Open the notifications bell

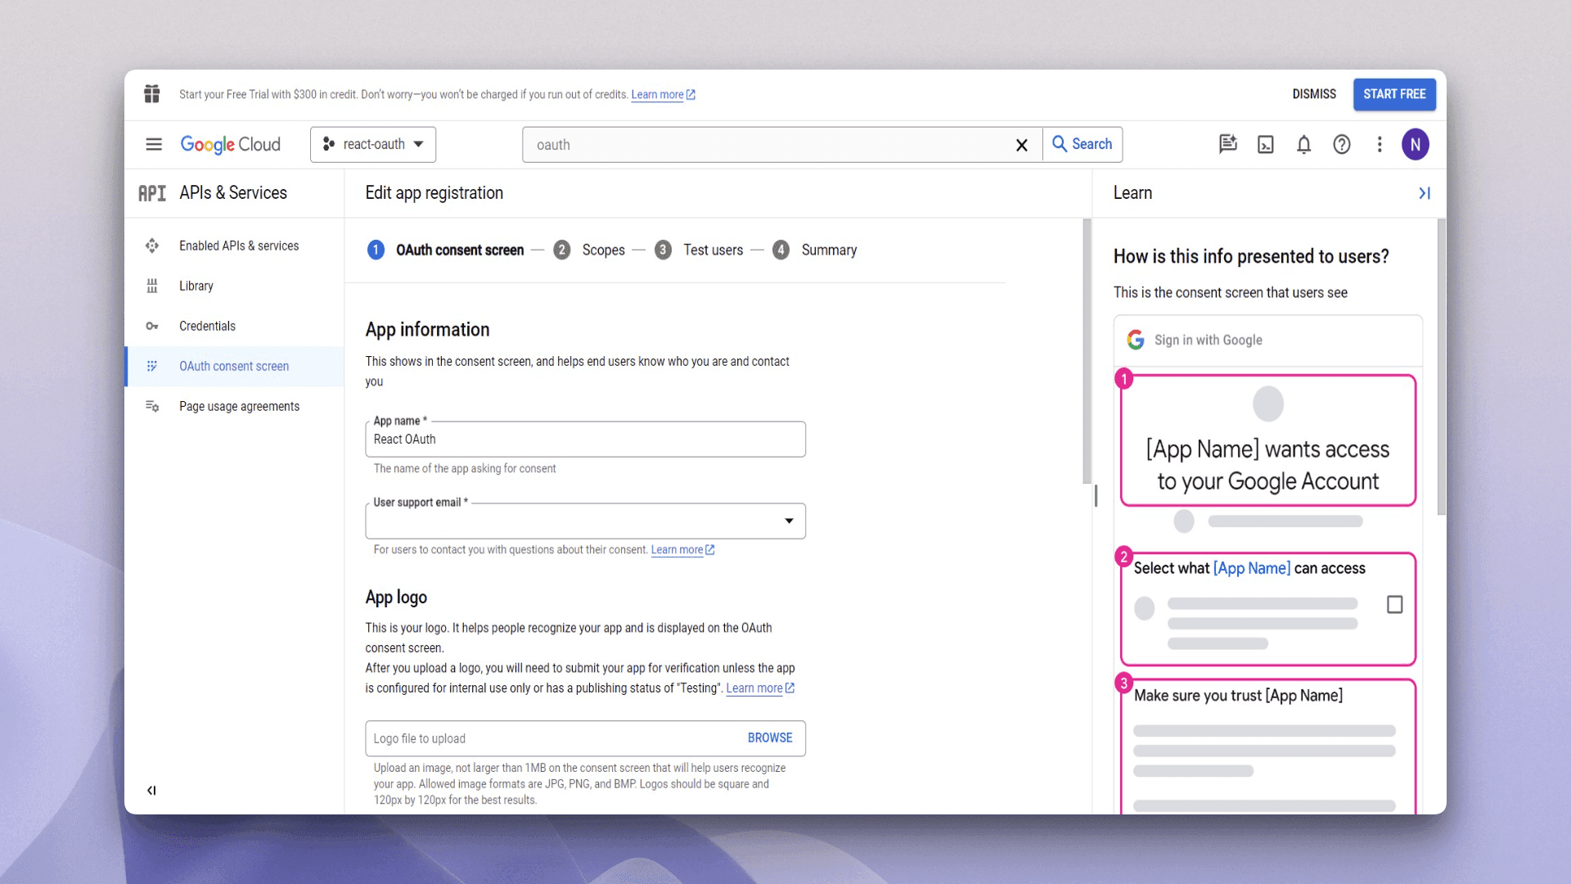point(1303,144)
